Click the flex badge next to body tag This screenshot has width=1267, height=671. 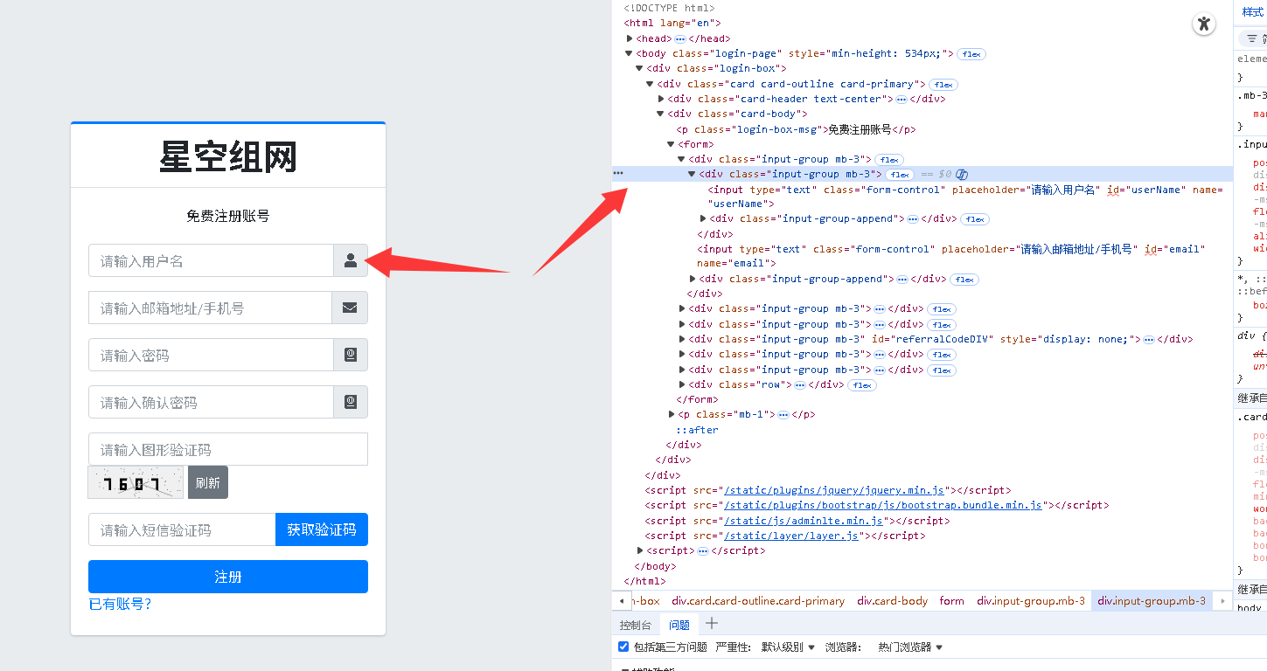971,54
